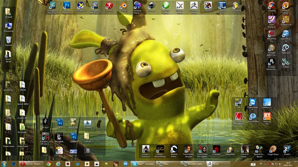298x167 pixels.
Task: Open the Music shortcut on desktop
Action: tap(8, 56)
